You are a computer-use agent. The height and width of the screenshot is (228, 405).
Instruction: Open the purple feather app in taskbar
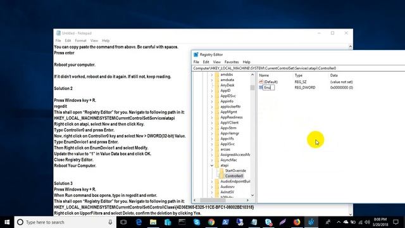[283, 222]
